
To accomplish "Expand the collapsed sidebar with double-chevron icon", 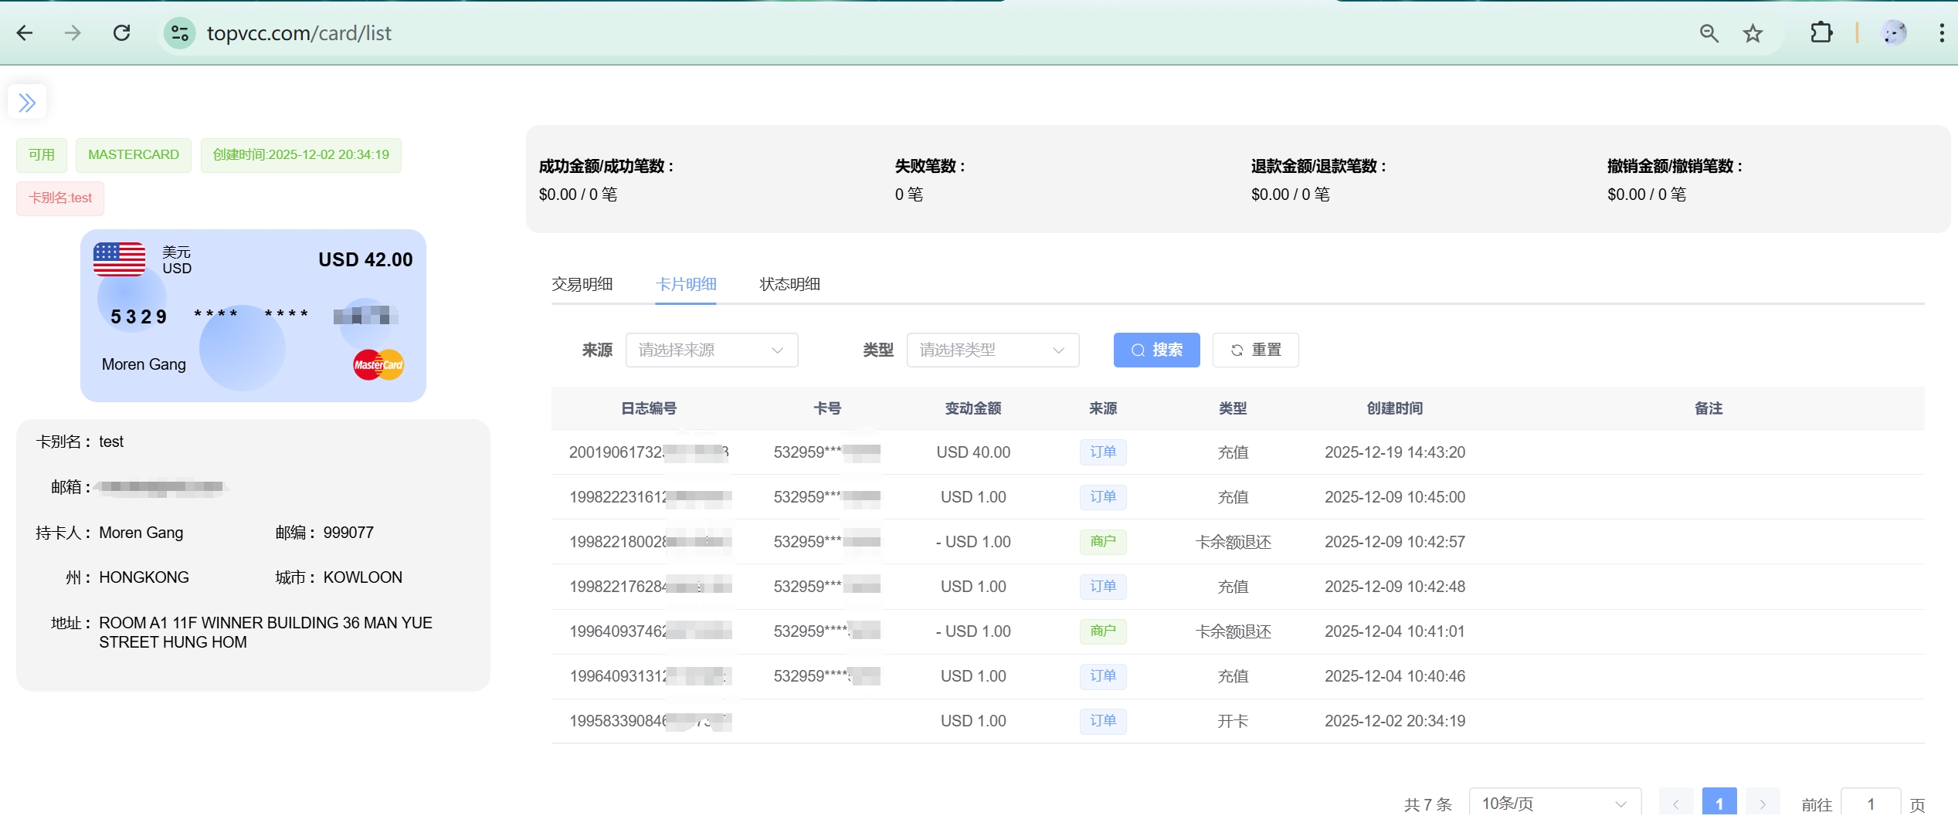I will pos(27,103).
